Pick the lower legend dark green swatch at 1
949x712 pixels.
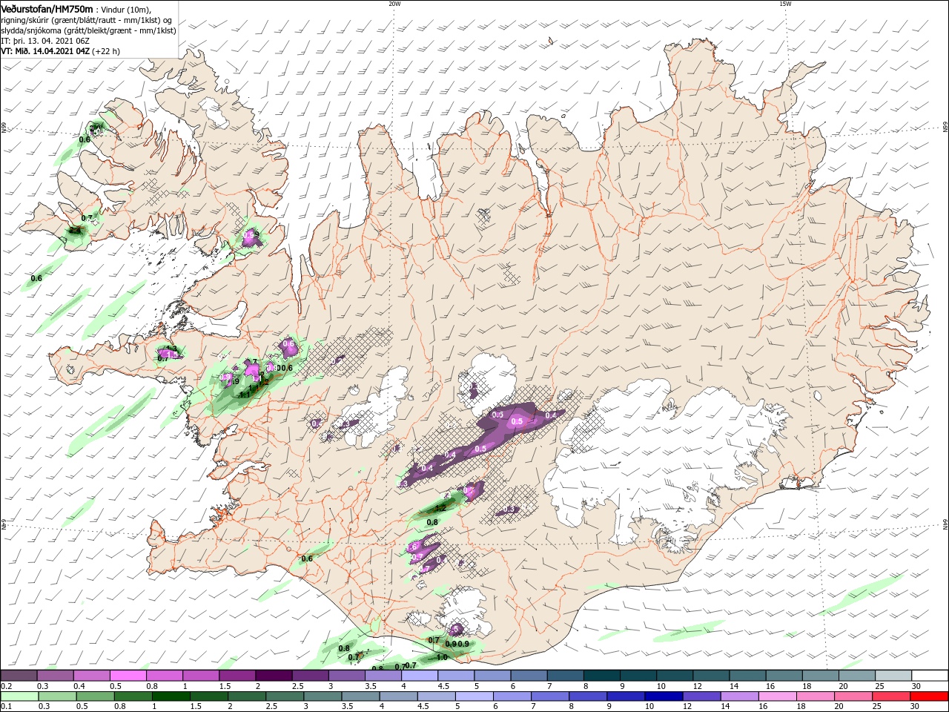171,696
